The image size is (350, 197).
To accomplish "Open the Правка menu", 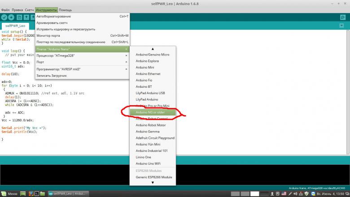I will 17,10.
